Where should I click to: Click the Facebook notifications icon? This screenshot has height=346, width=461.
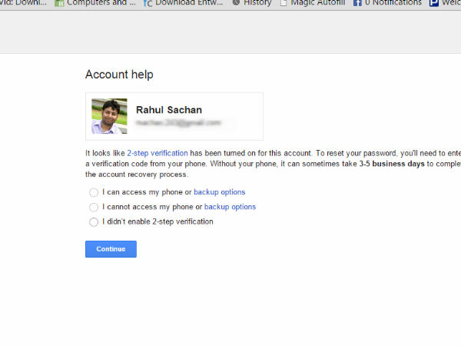(357, 3)
